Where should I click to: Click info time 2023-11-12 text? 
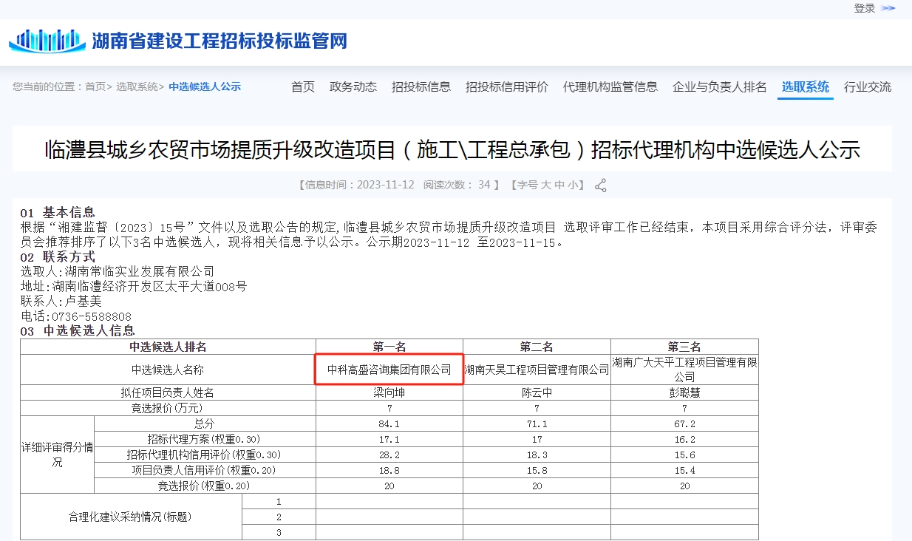pos(385,185)
